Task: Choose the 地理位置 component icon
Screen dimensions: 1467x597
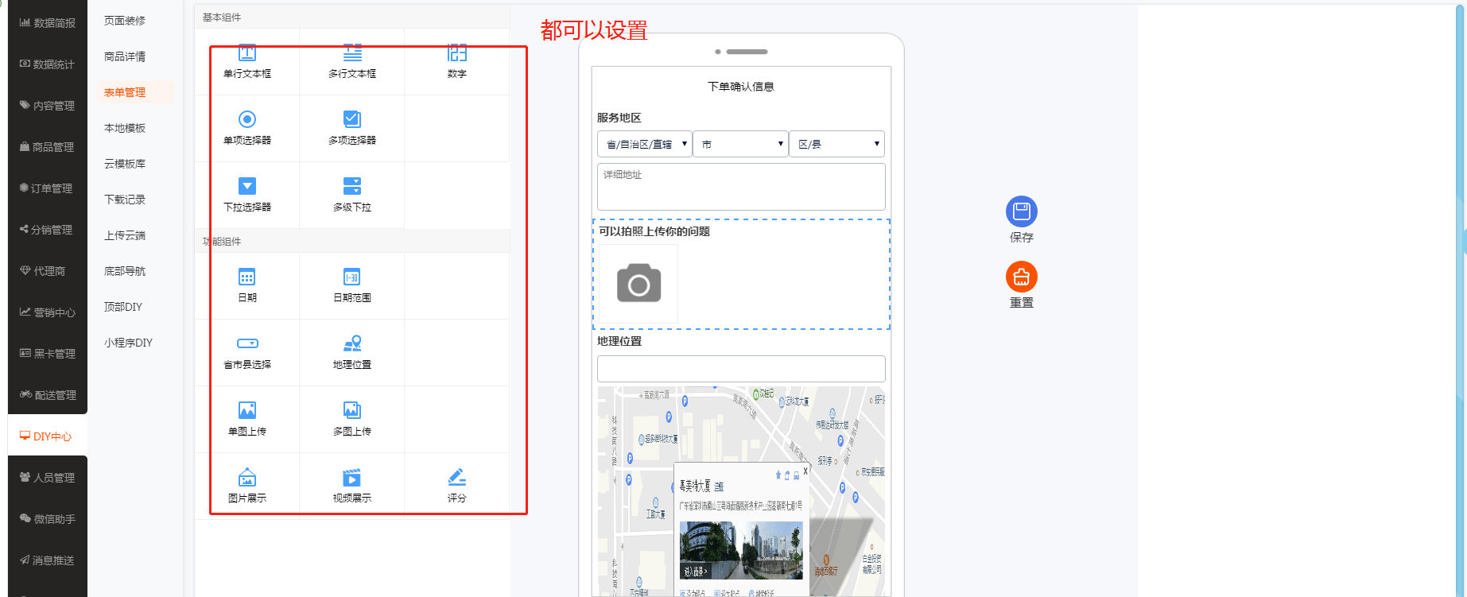Action: point(352,343)
